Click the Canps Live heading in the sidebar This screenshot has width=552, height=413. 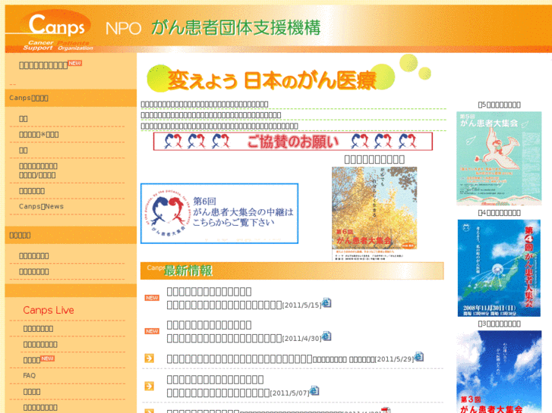coord(49,310)
